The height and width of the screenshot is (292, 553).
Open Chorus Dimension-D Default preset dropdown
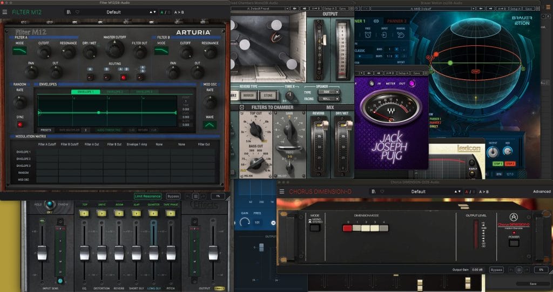click(419, 192)
